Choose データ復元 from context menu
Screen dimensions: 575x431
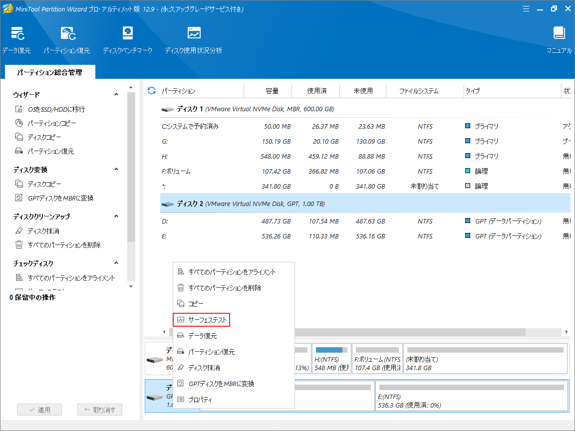tap(234, 336)
